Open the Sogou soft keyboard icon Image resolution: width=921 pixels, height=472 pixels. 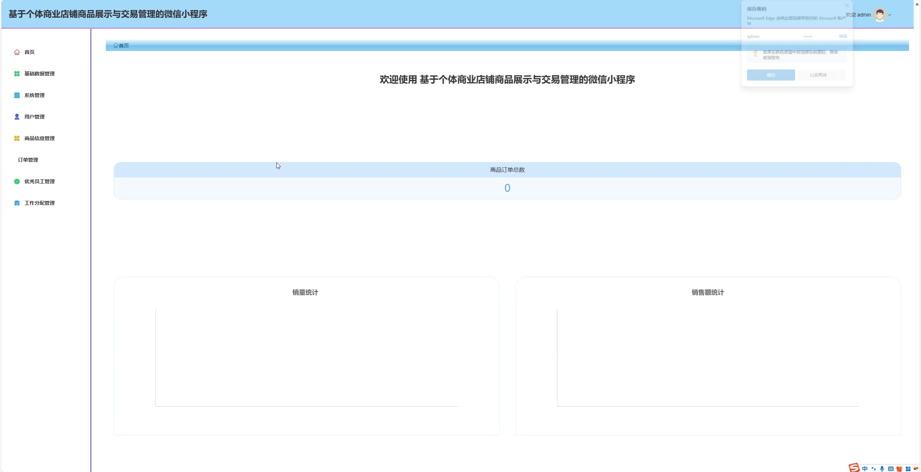890,468
